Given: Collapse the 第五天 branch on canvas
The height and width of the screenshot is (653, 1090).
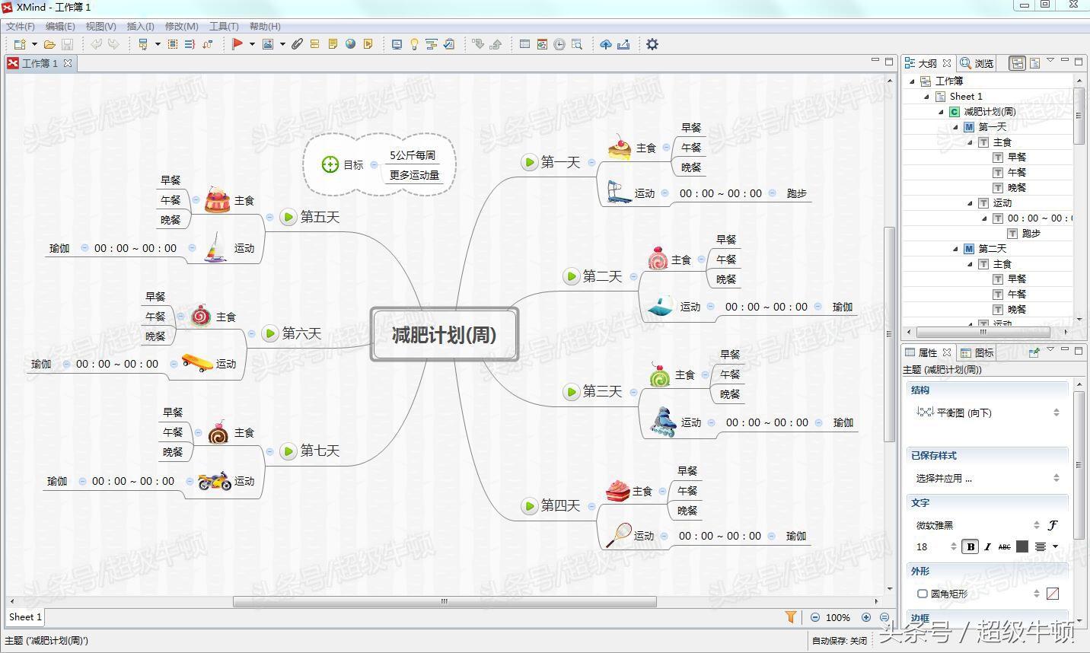Looking at the screenshot, I should pyautogui.click(x=269, y=217).
